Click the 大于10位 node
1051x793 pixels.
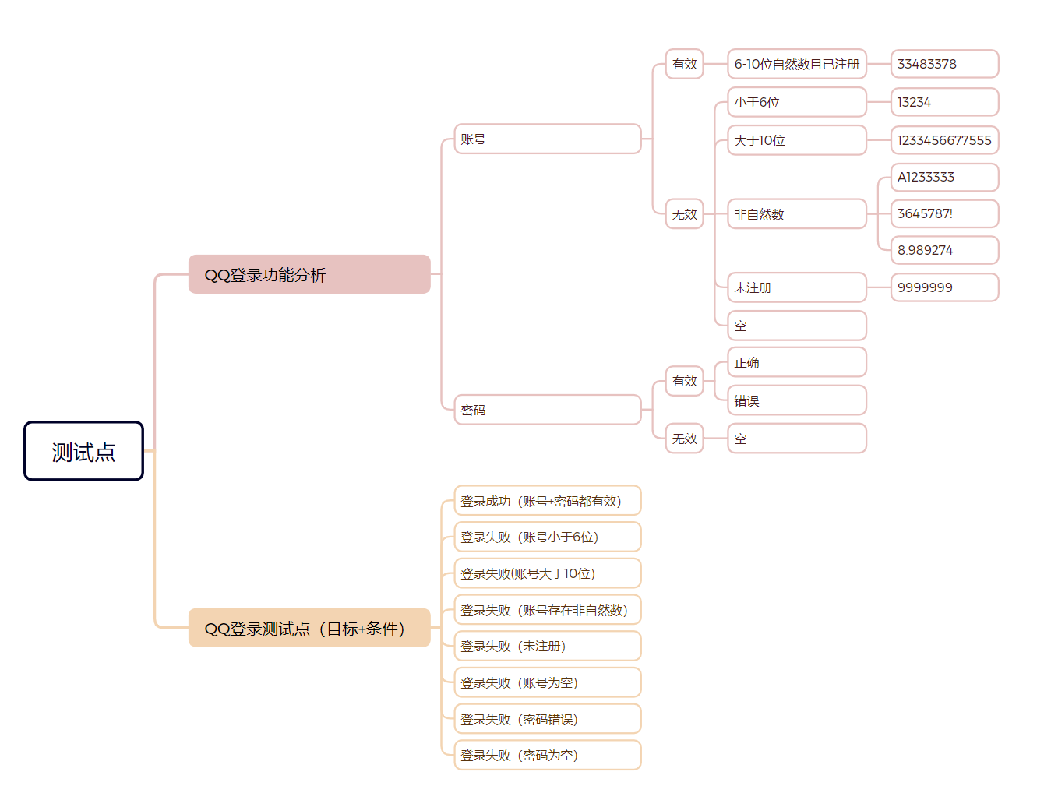pyautogui.click(x=797, y=140)
